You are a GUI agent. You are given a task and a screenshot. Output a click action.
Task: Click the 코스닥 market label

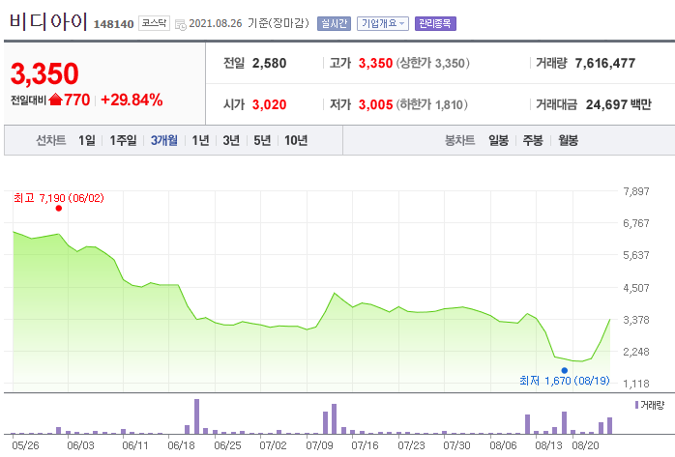[x=154, y=23]
